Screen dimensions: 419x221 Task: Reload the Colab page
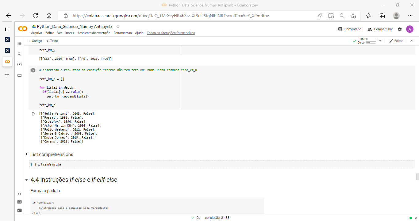[x=35, y=16]
